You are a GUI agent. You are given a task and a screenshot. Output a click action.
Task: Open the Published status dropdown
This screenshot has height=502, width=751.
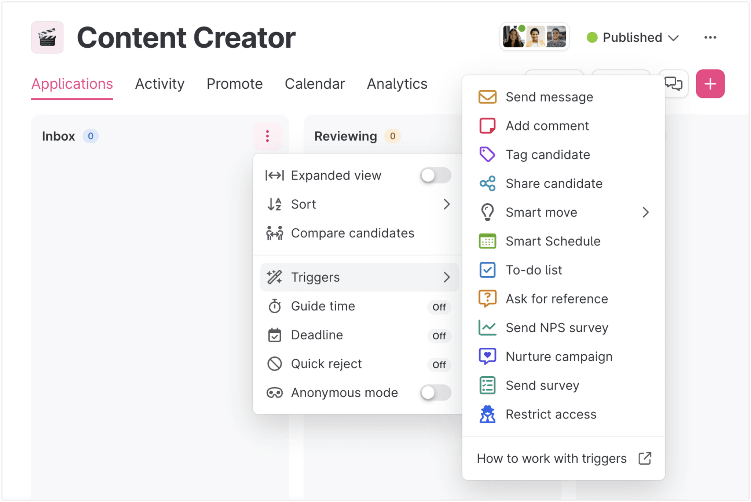coord(633,37)
